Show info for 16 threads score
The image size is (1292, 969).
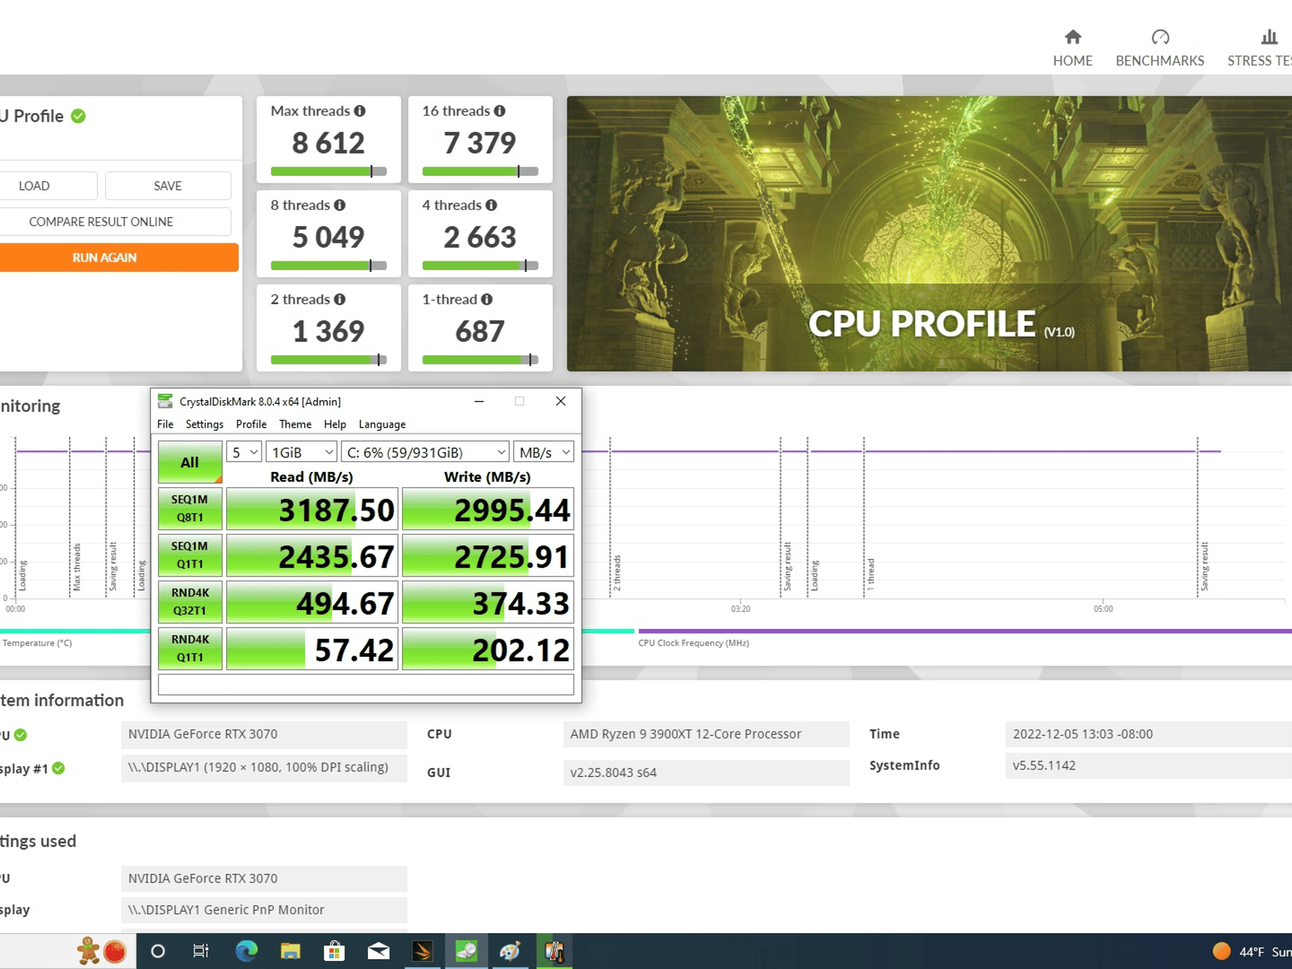click(x=500, y=111)
